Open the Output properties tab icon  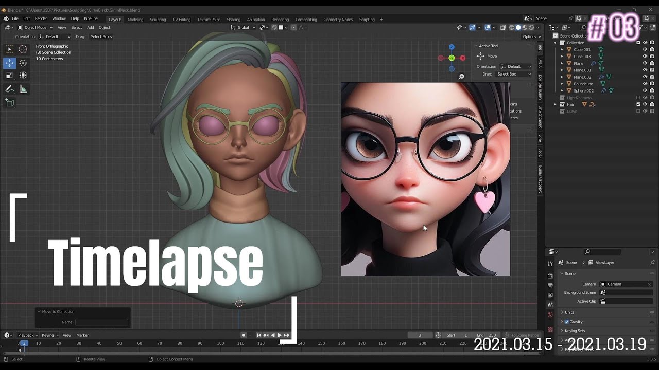pos(550,286)
